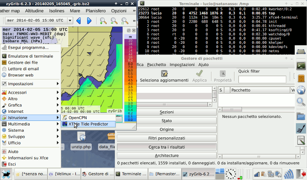Choose Esci to log out
Screen dimensions: 307x180
click(30, 164)
